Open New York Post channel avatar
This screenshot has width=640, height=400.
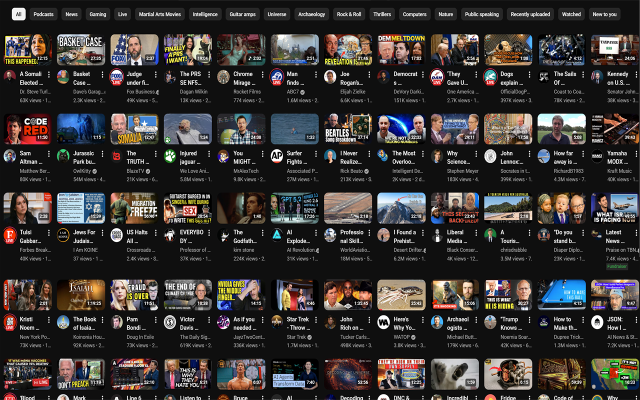(x=9, y=322)
